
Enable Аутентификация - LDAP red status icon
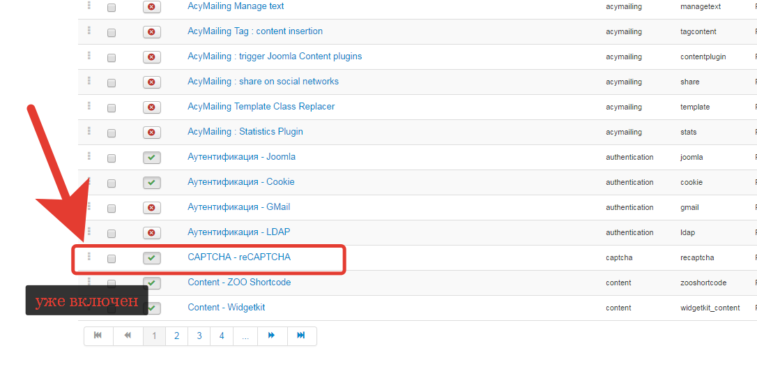point(151,233)
